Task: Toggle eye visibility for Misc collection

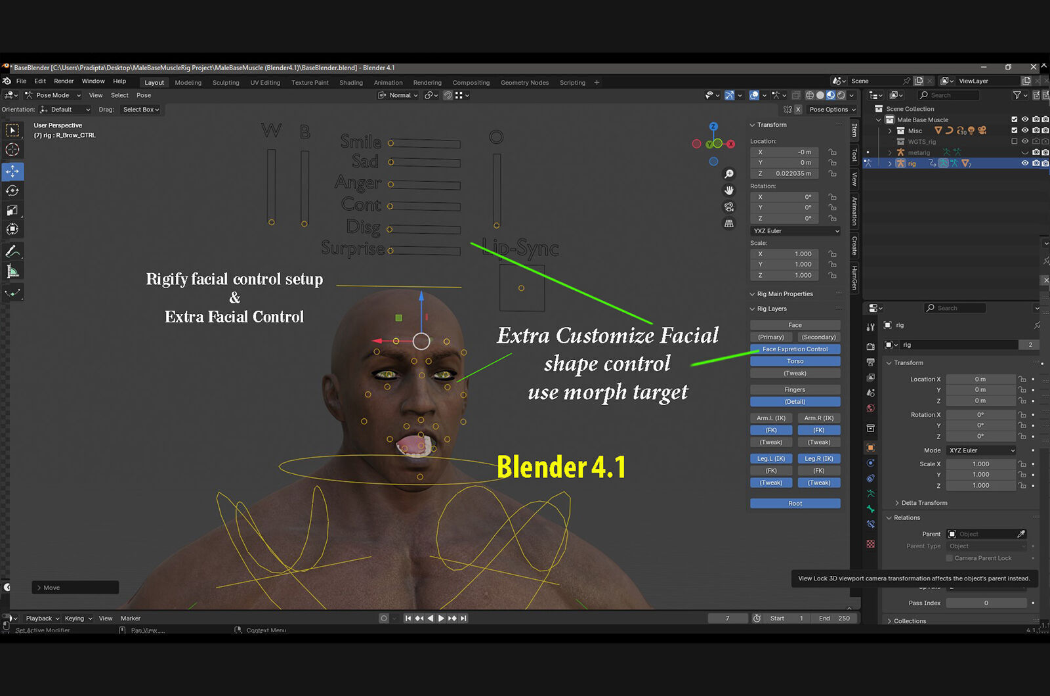Action: 1025,130
